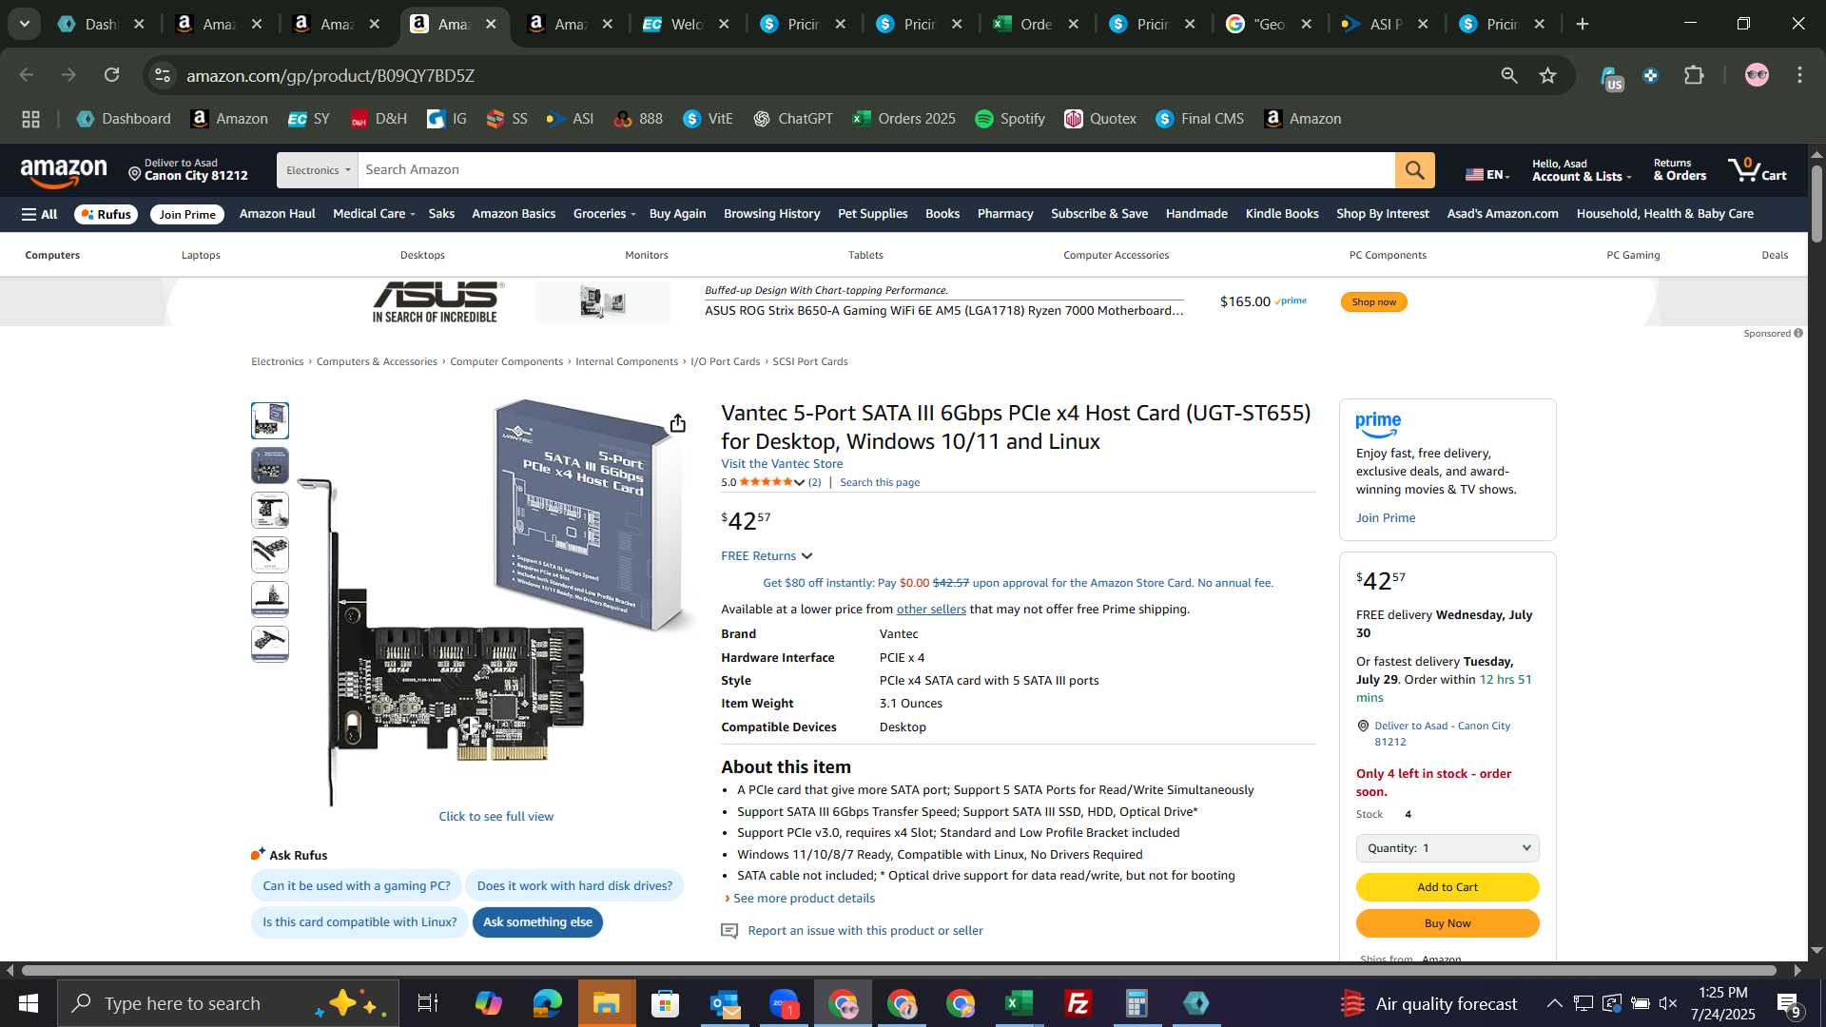
Task: Click See more product details link
Action: pos(804,899)
